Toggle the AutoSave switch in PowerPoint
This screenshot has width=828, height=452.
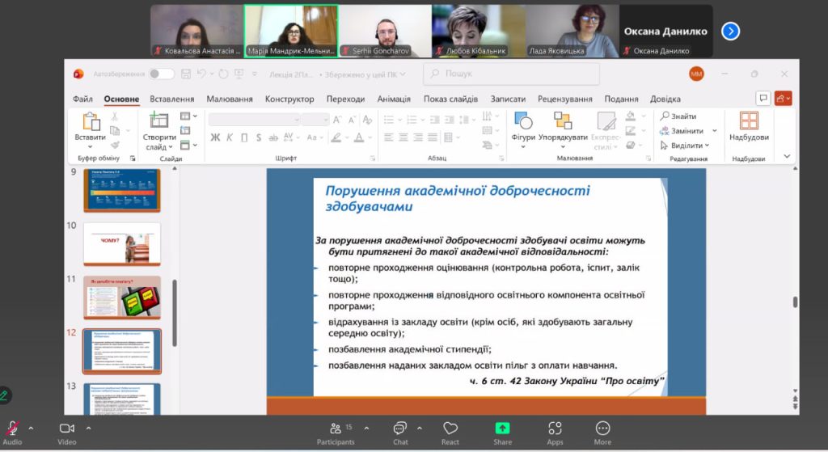(161, 74)
